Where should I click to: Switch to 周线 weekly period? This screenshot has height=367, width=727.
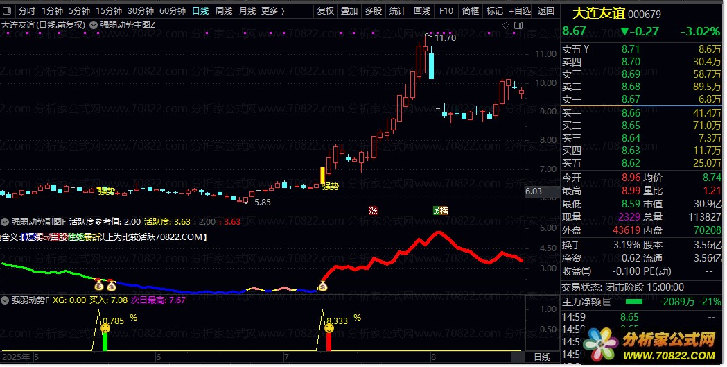pyautogui.click(x=224, y=10)
